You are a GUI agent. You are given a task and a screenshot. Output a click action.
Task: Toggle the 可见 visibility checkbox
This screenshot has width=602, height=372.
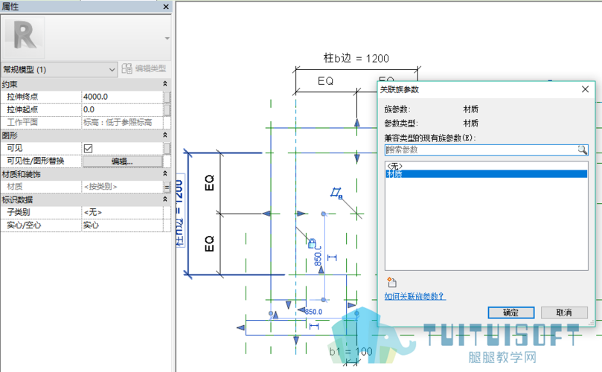89,148
